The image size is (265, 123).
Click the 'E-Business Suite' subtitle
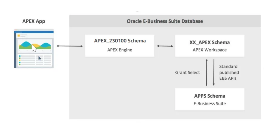click(209, 103)
